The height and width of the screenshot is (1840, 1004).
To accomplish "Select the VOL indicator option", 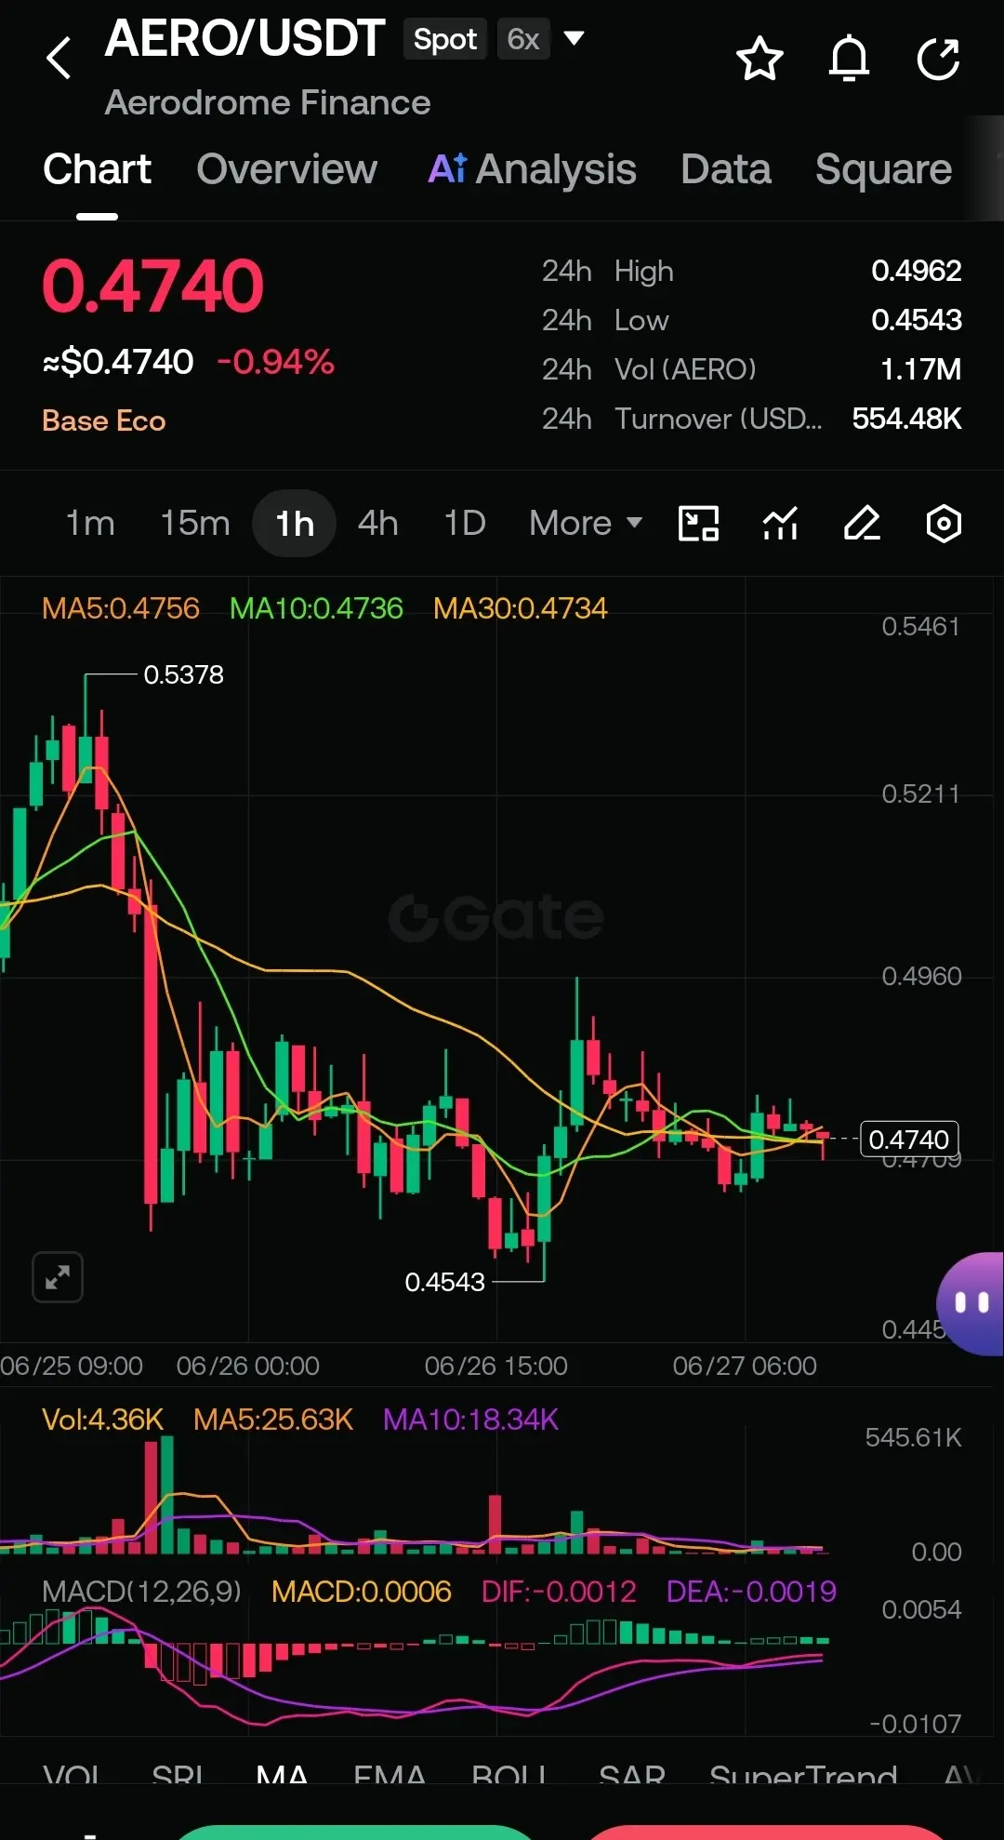I will coord(72,1775).
